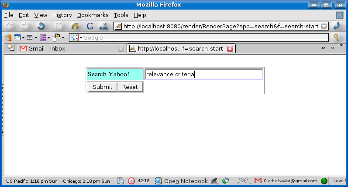The width and height of the screenshot is (348, 187).
Task: Select the localhost search-start tab
Action: 181,48
